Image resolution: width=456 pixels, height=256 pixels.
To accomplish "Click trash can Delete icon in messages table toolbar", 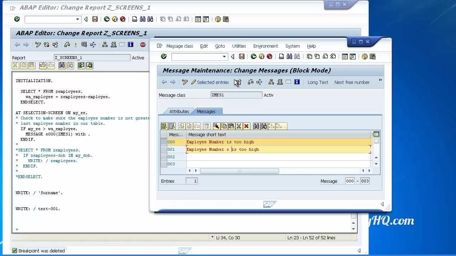I will 207,126.
